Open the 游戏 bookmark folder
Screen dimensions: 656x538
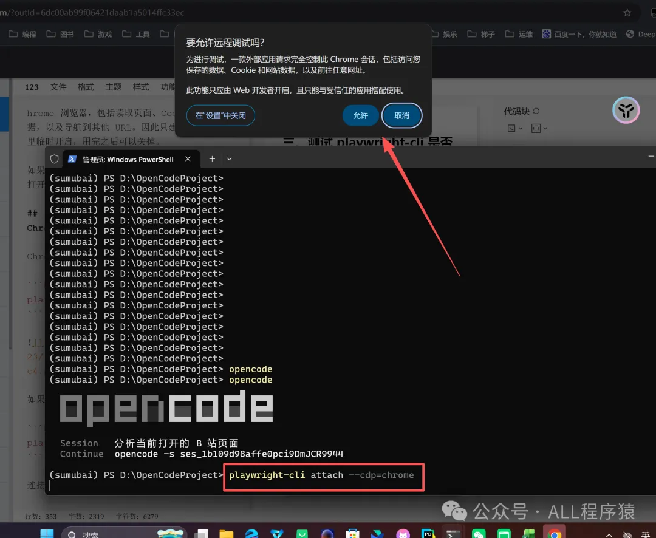98,34
